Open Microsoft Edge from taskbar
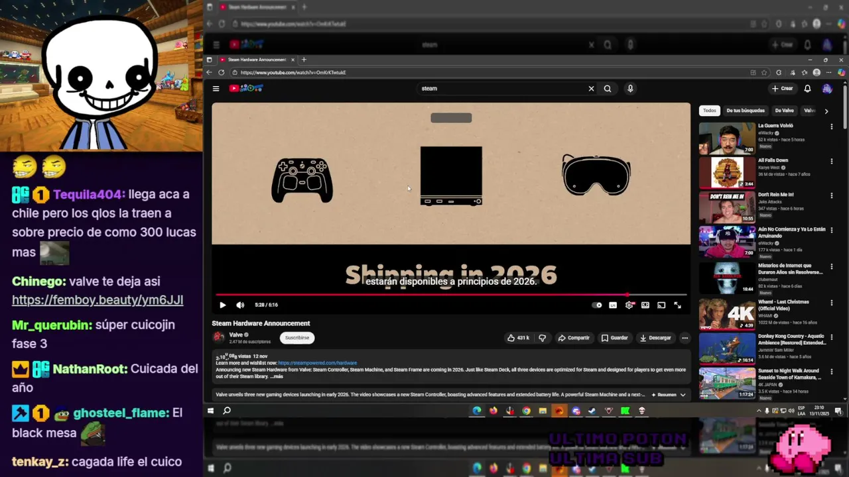849x477 pixels. coord(477,411)
